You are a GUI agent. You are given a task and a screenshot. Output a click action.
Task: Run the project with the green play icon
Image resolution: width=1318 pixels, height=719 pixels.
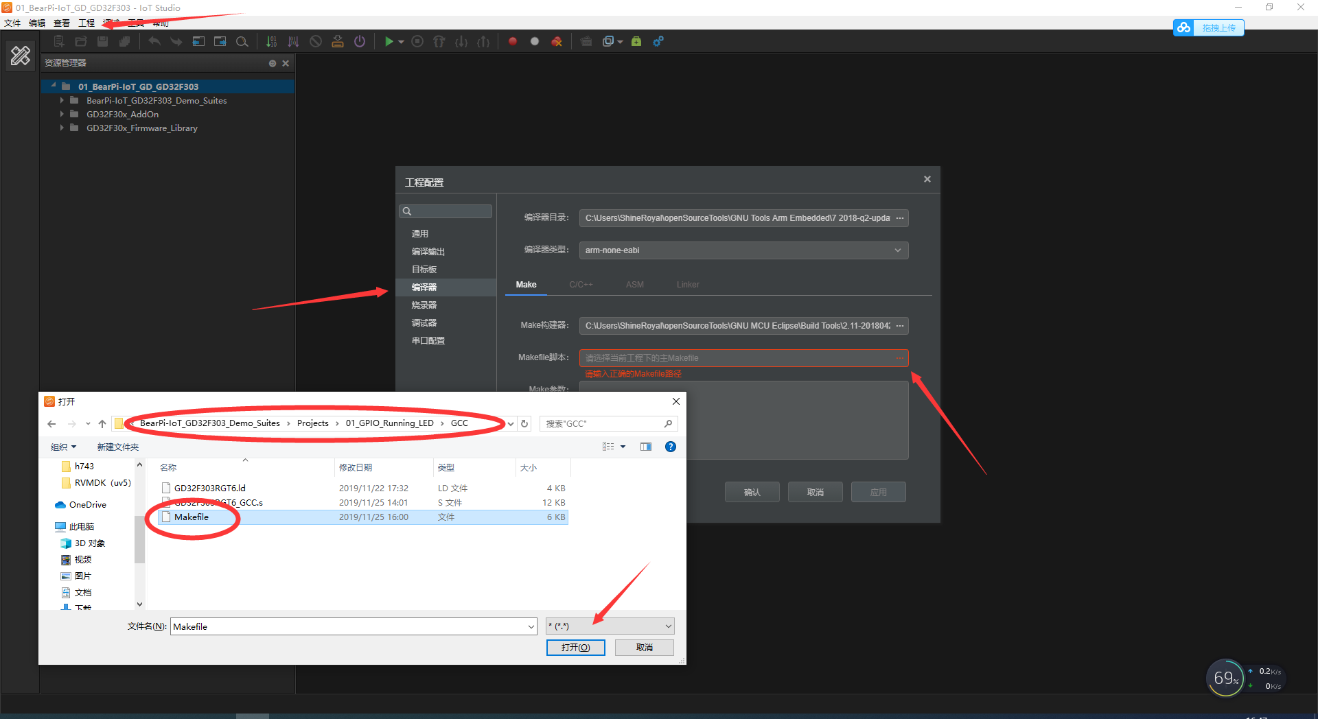(389, 41)
